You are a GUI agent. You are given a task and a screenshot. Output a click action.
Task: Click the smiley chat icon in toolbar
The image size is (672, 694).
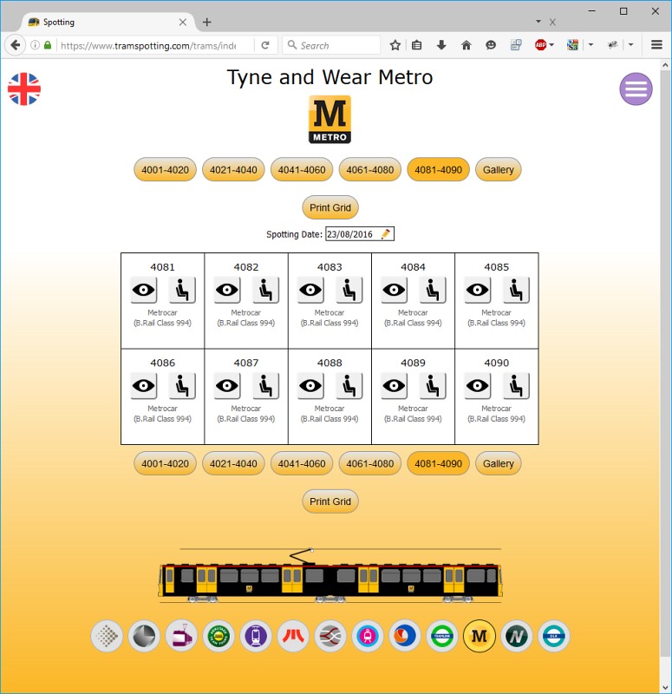[491, 45]
